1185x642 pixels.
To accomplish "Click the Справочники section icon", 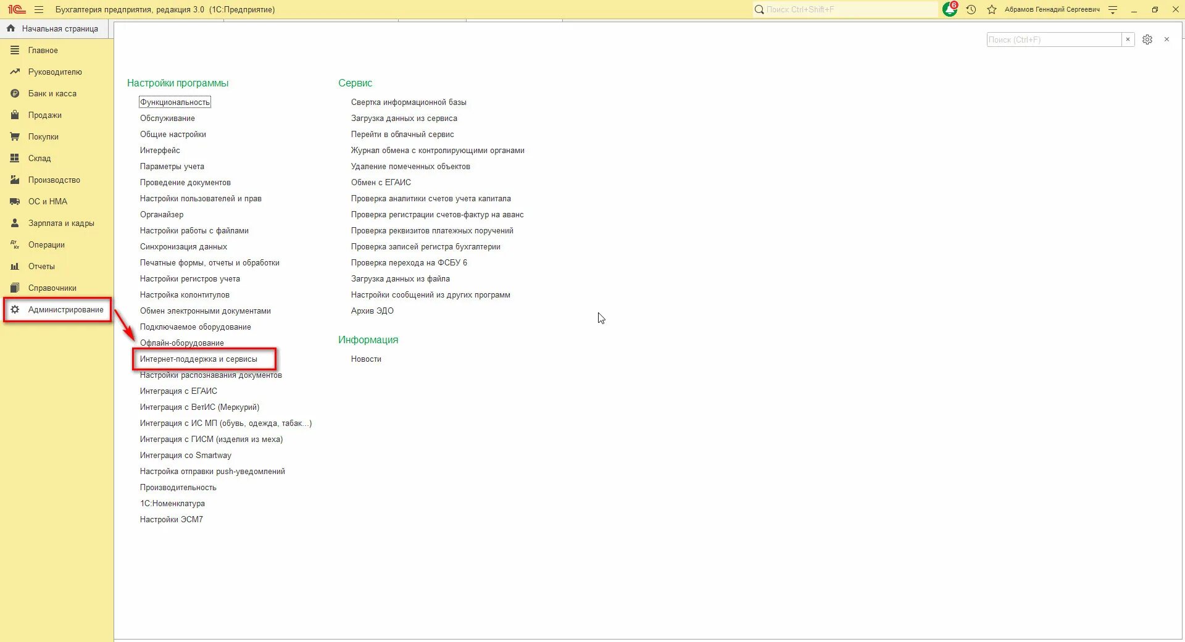I will click(x=15, y=288).
